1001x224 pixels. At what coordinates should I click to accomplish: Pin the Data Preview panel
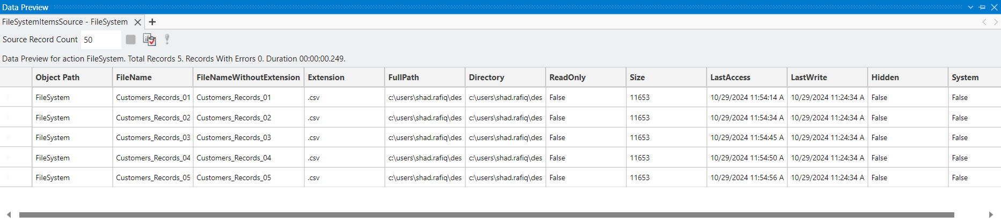982,7
